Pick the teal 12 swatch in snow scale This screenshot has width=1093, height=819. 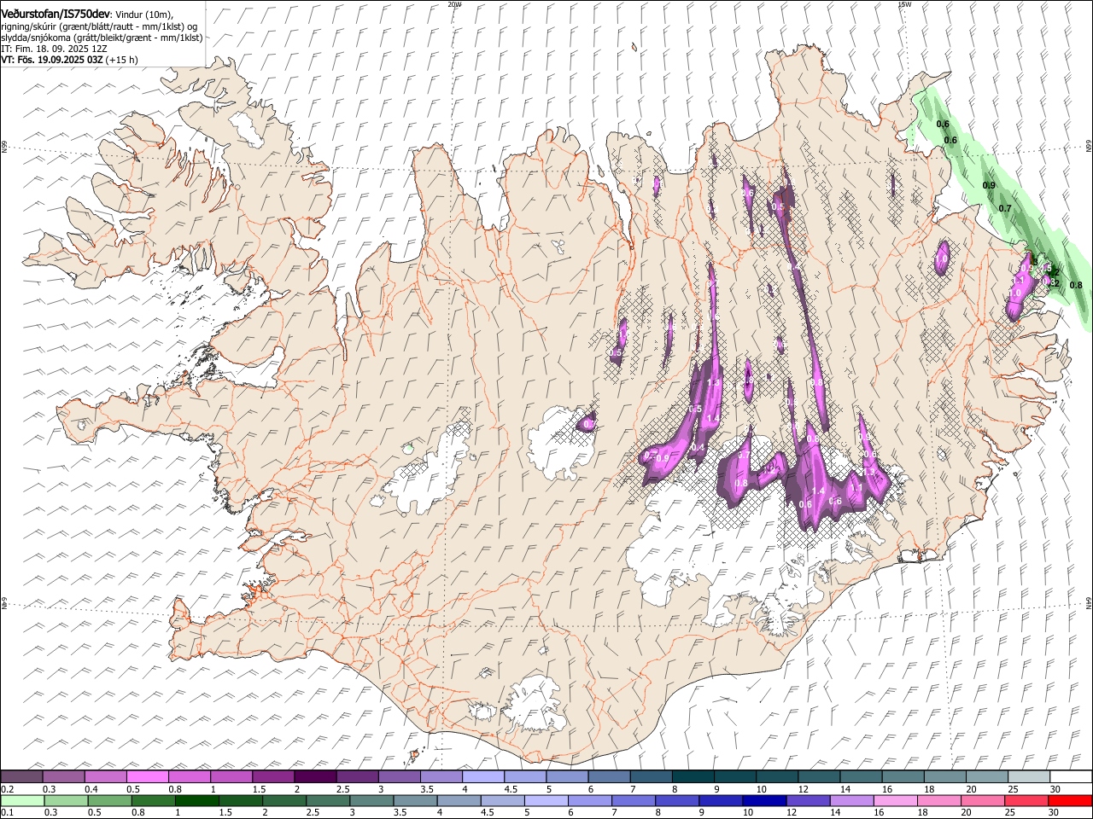click(819, 776)
